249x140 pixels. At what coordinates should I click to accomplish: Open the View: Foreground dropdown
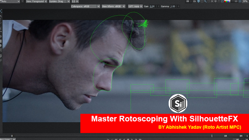[37, 1]
